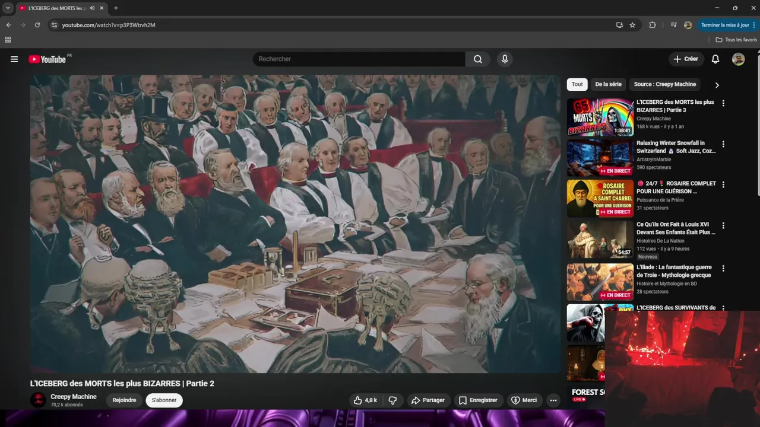760x427 pixels.
Task: Open Relaxing Winter Snowfall live thumbnail
Action: click(x=600, y=158)
